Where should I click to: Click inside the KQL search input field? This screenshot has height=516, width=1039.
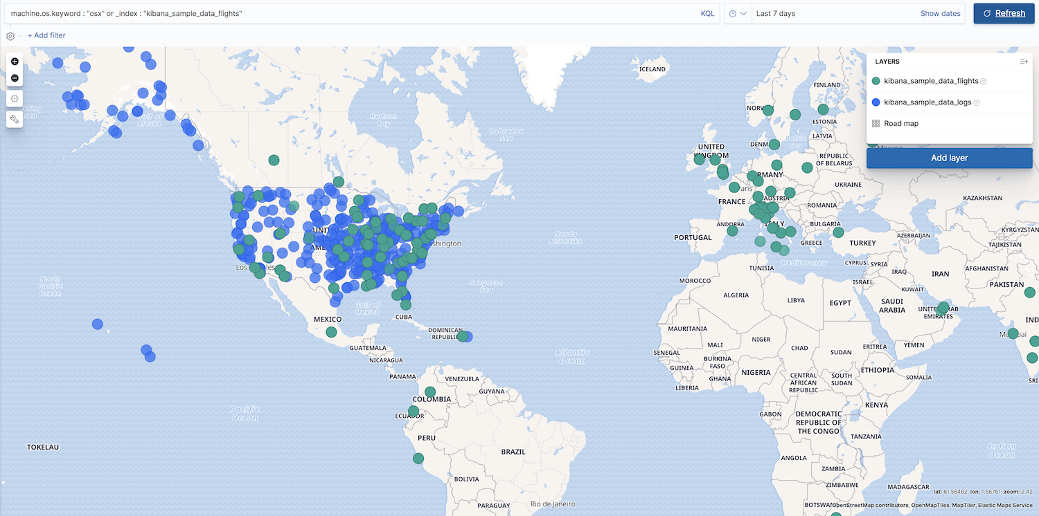[346, 13]
